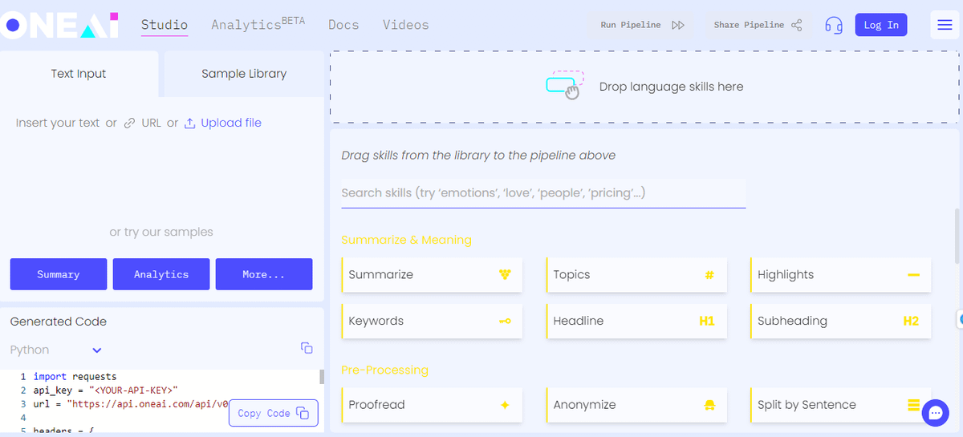Image resolution: width=963 pixels, height=437 pixels.
Task: Click the OneAI logo
Action: (x=60, y=25)
